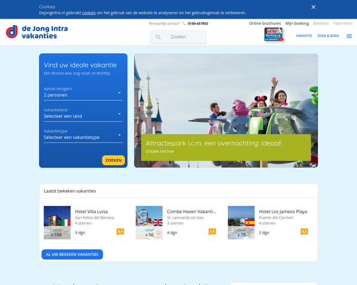The width and height of the screenshot is (357, 285).
Task: Click phone number 0180-457803
Action: 198,23
